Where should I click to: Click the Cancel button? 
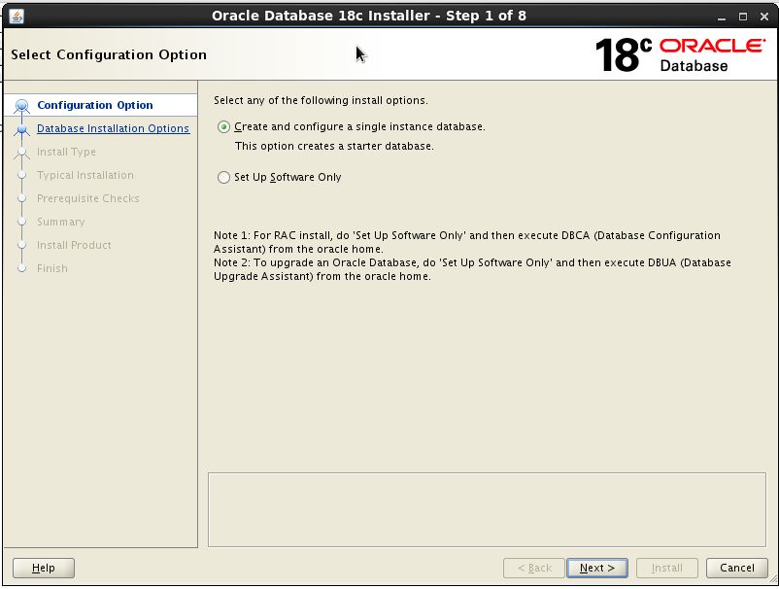pyautogui.click(x=737, y=568)
